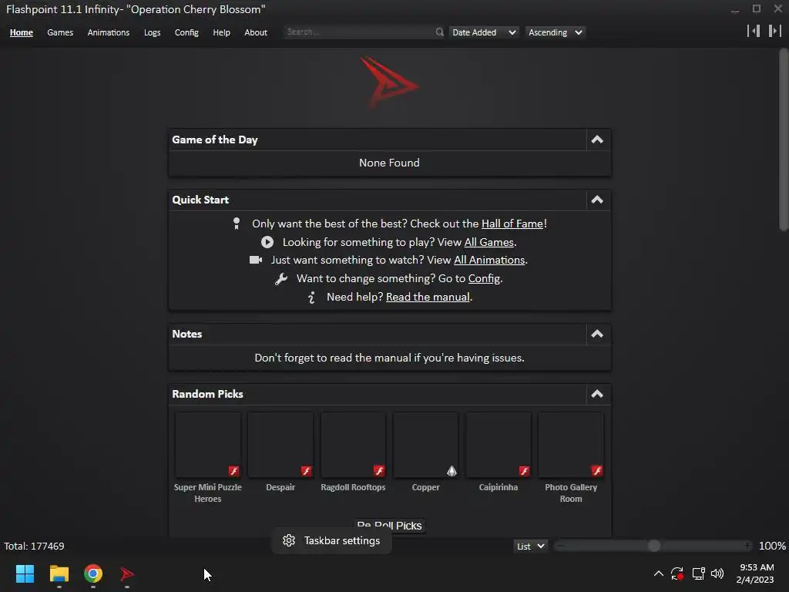The width and height of the screenshot is (789, 592).
Task: Click Flash icon on Despair thumbnail
Action: [306, 471]
